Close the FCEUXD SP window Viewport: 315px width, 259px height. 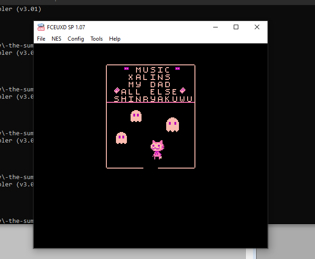click(x=257, y=27)
